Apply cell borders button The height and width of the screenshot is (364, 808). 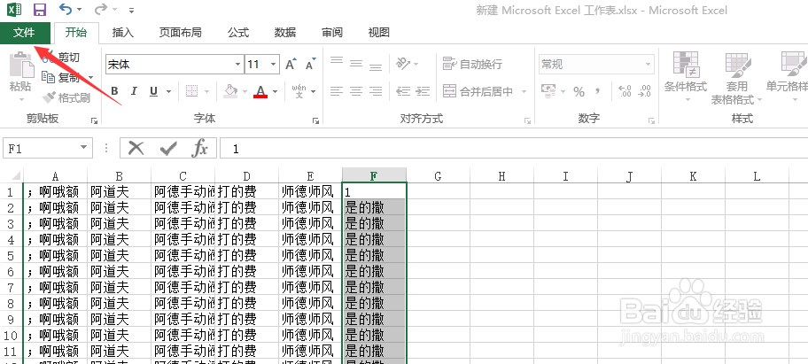click(x=191, y=91)
